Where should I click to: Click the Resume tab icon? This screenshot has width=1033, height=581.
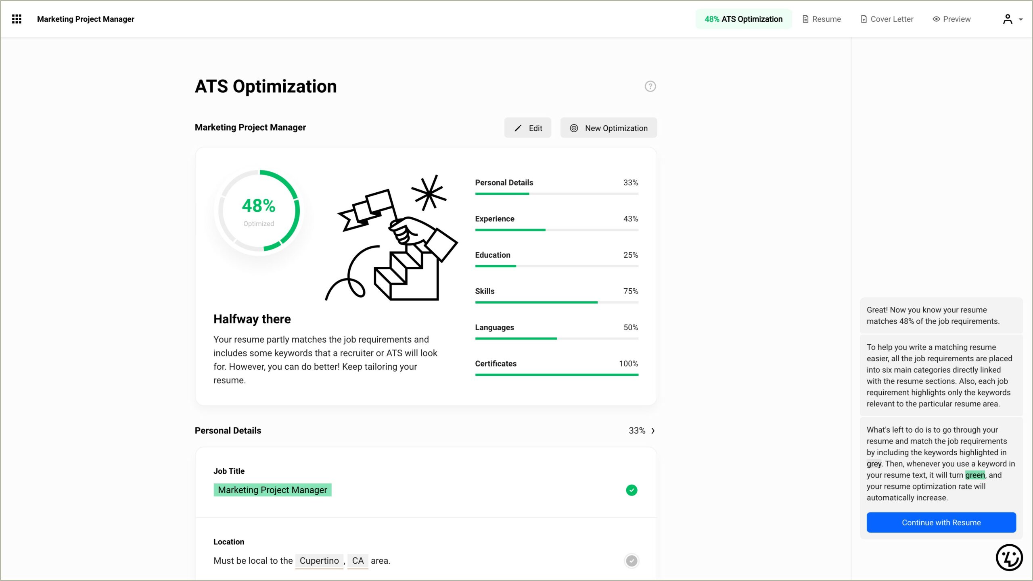[805, 19]
